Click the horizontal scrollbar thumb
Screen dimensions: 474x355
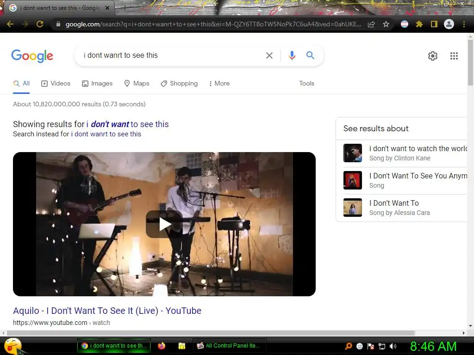pyautogui.click(x=211, y=333)
